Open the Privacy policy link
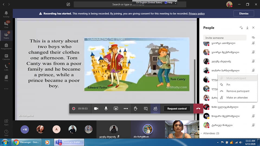The image size is (260, 146). click(197, 14)
